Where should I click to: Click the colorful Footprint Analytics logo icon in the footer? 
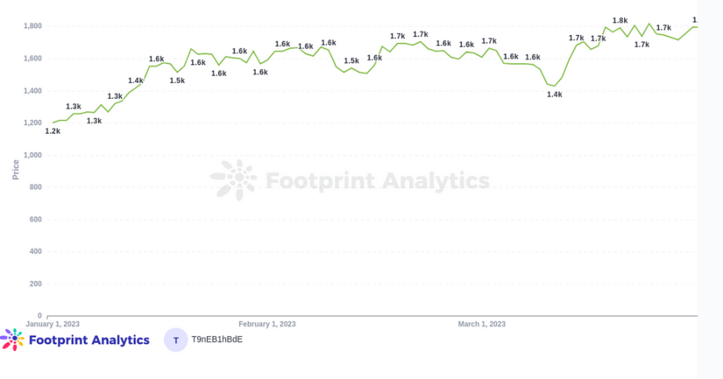coord(13,340)
